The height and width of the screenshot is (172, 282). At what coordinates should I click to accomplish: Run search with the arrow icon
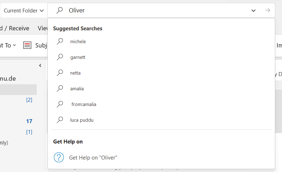pos(267,10)
